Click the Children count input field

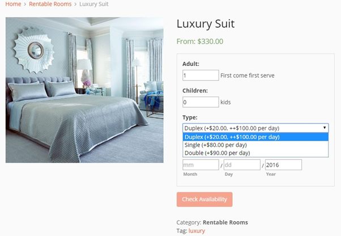(x=201, y=102)
